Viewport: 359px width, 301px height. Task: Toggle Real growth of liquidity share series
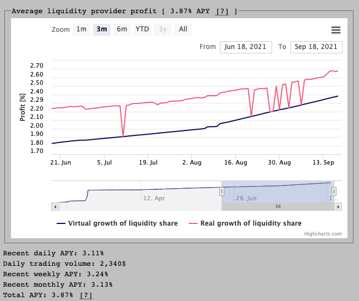pos(245,223)
